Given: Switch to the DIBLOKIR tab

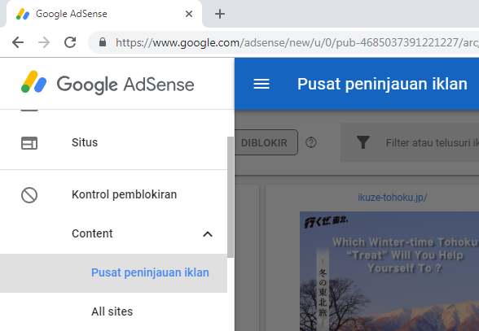Looking at the screenshot, I should tap(265, 142).
